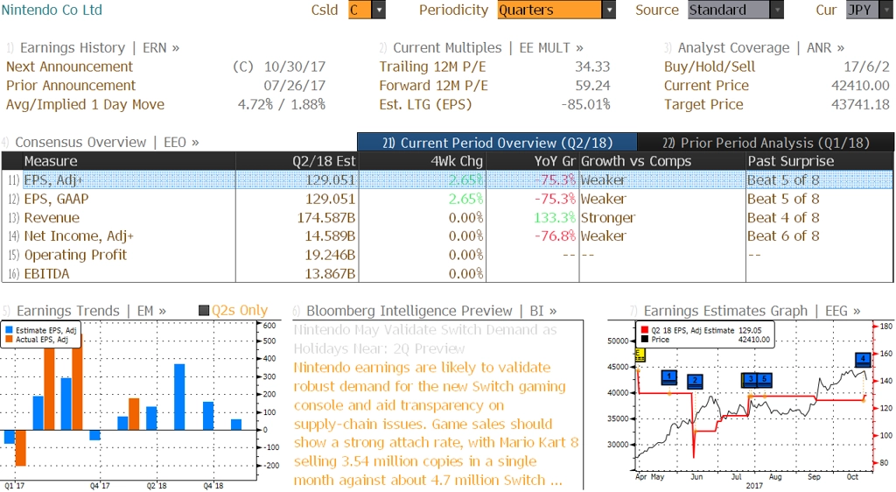Expand the Periodicity Quarters dropdown

(609, 10)
